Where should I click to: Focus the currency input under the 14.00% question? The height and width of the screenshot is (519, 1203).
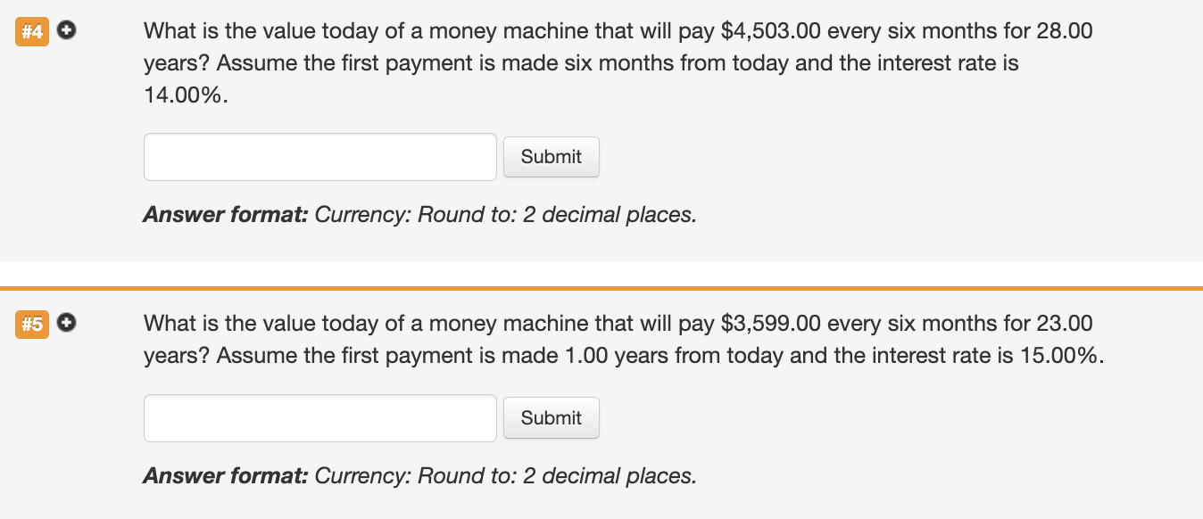click(x=319, y=156)
